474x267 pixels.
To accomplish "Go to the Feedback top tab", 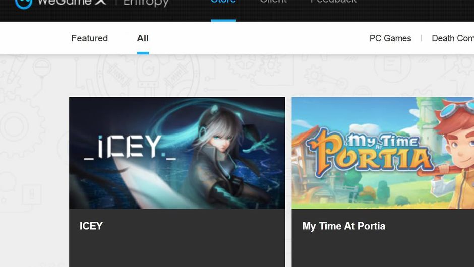I will pyautogui.click(x=333, y=2).
